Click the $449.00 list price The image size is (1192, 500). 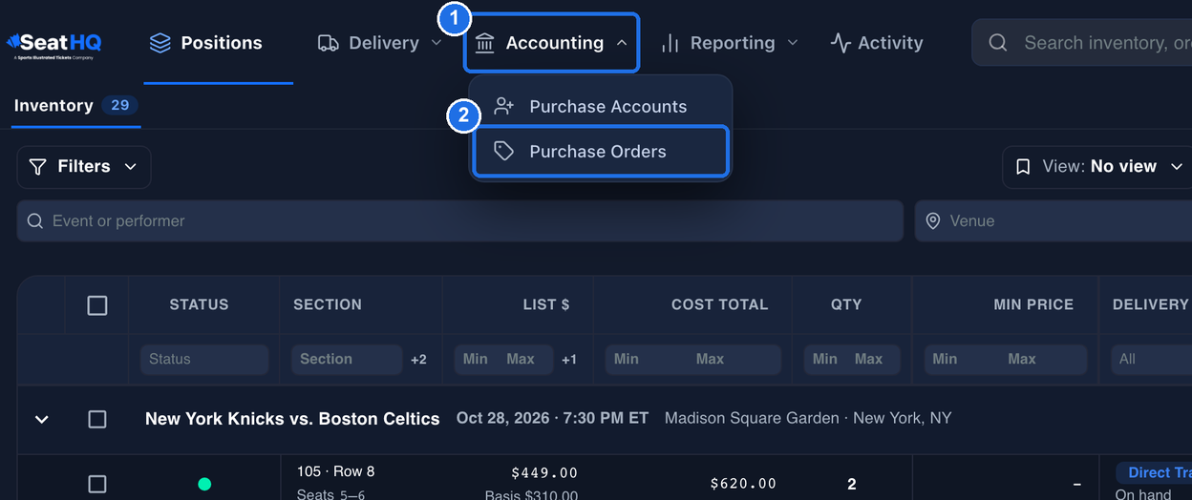pyautogui.click(x=544, y=472)
